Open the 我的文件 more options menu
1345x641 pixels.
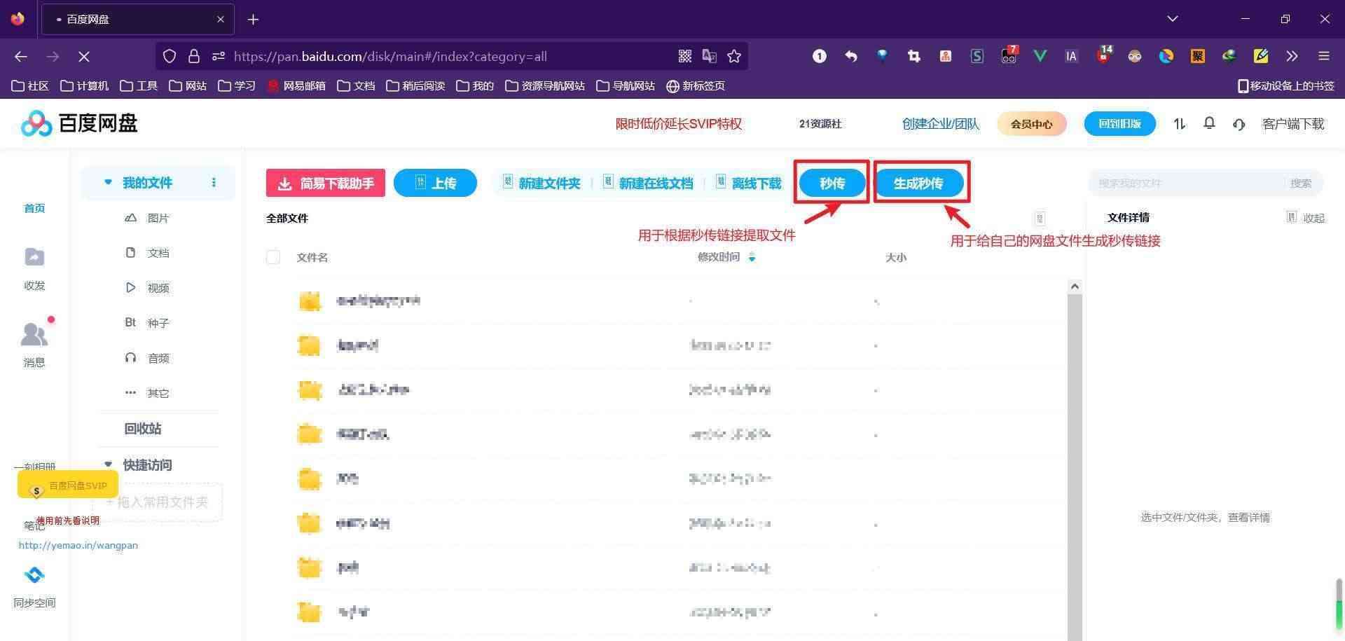[x=214, y=182]
